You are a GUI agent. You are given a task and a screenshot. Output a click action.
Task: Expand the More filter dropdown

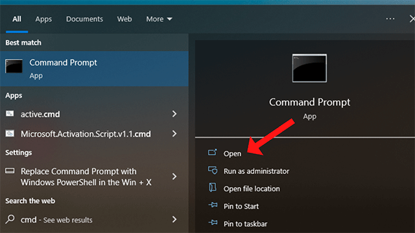(159, 19)
